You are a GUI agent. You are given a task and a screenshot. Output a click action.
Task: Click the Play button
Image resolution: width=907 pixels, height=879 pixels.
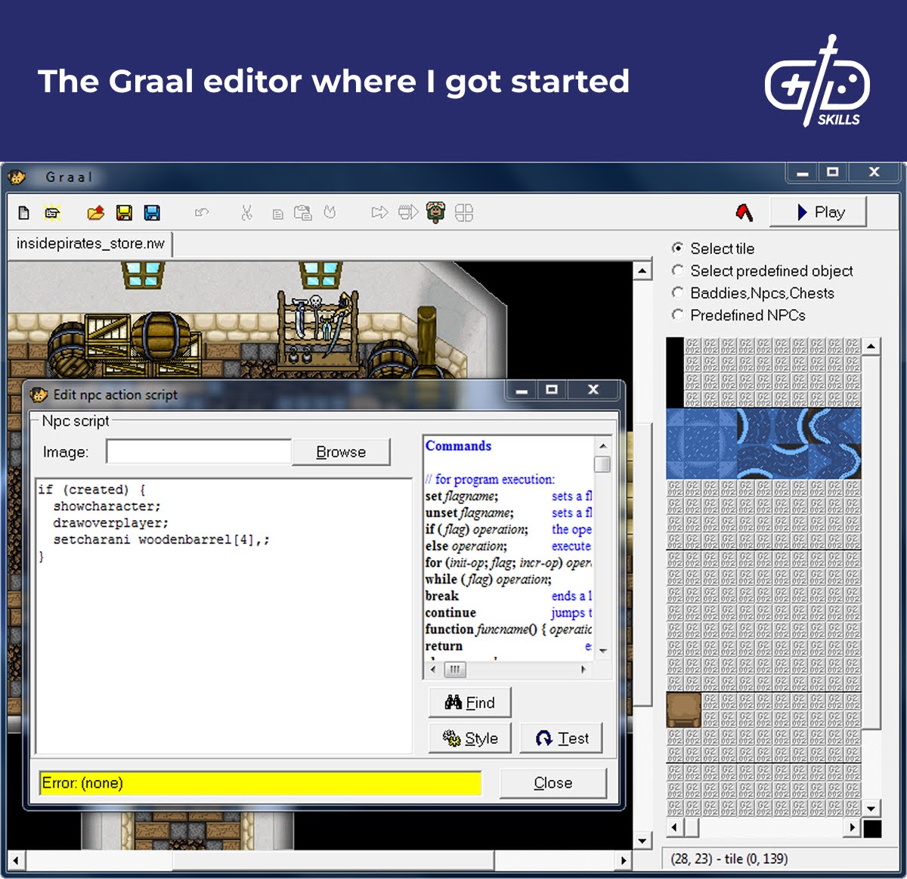[x=818, y=212]
